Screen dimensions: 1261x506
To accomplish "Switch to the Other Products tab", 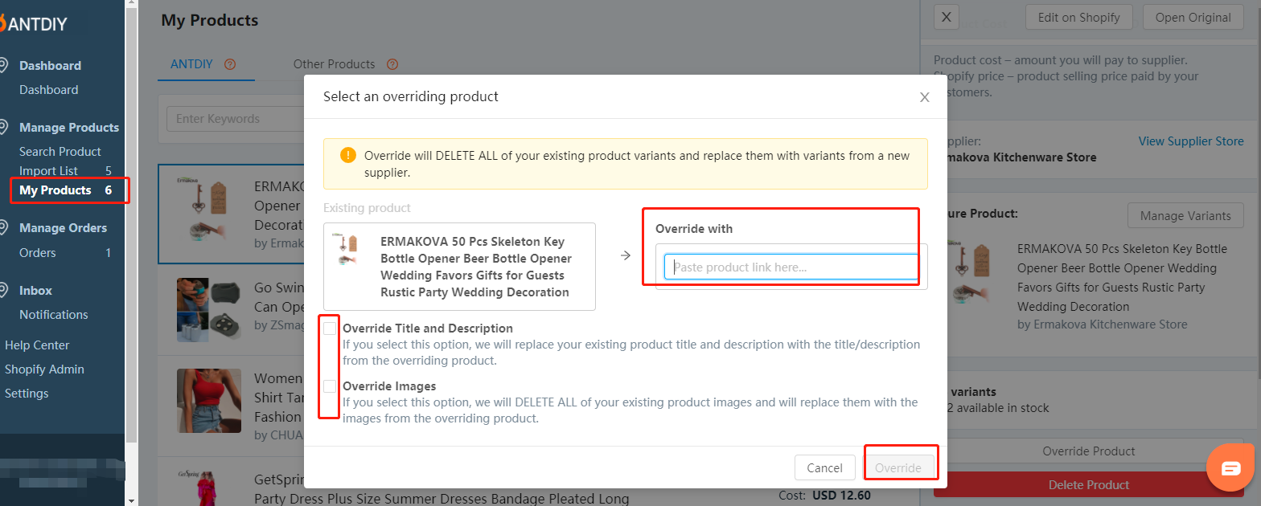I will (334, 64).
